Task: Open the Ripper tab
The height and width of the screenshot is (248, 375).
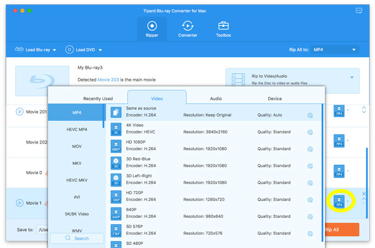Action: point(152,29)
